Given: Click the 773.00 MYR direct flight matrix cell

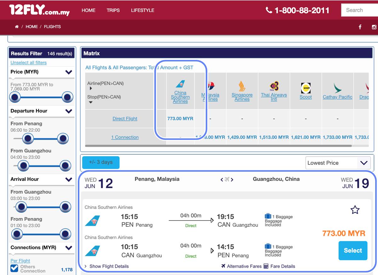Looking at the screenshot, I should click(x=180, y=119).
